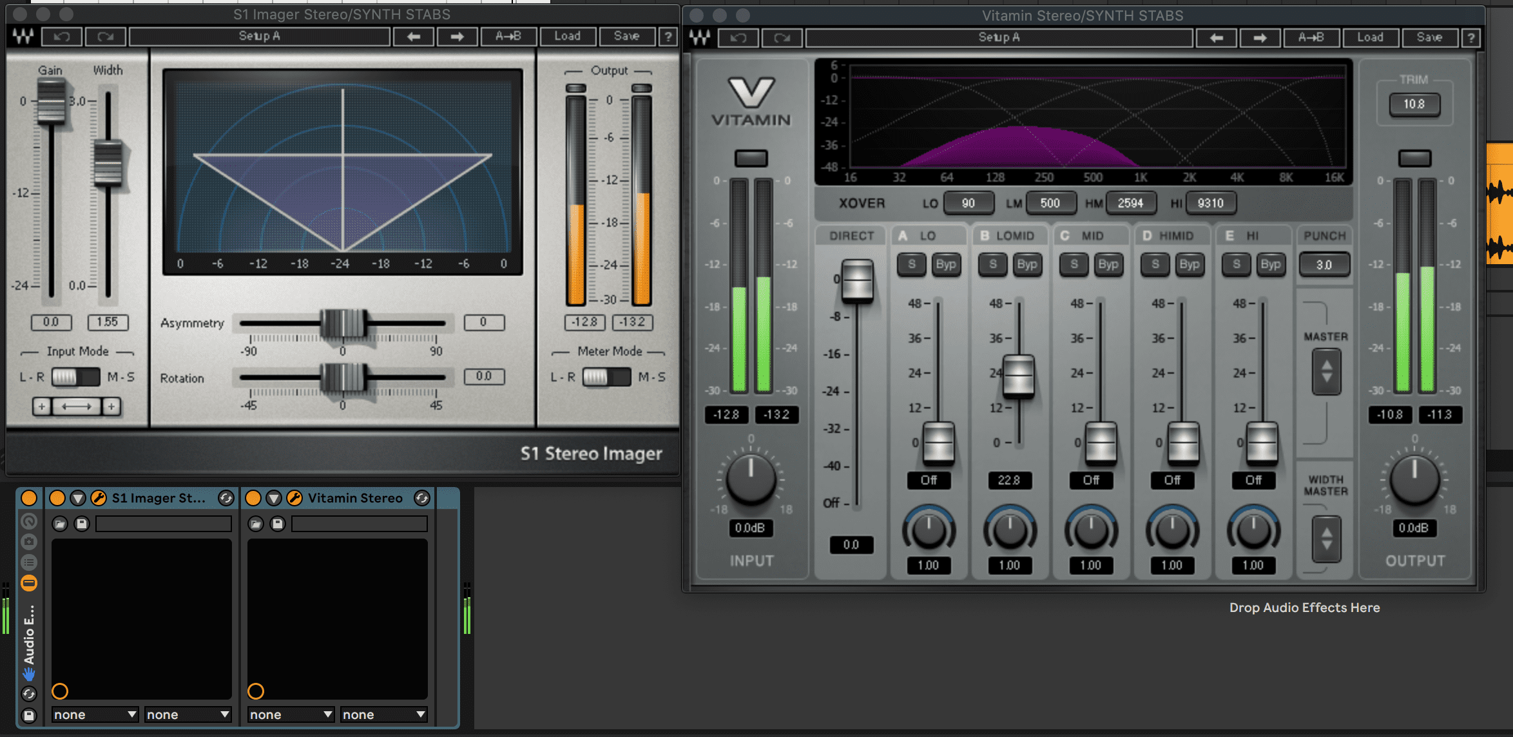Click A→B button in S1 Imager
The image size is (1513, 737).
point(508,37)
